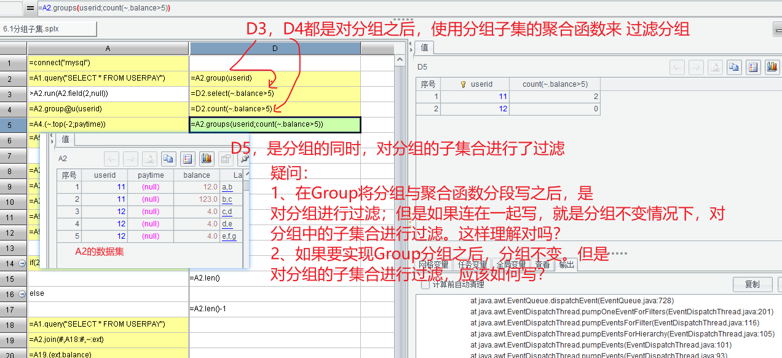
Task: Click the magnifier icon in A2 floating panel
Action: coord(149,159)
